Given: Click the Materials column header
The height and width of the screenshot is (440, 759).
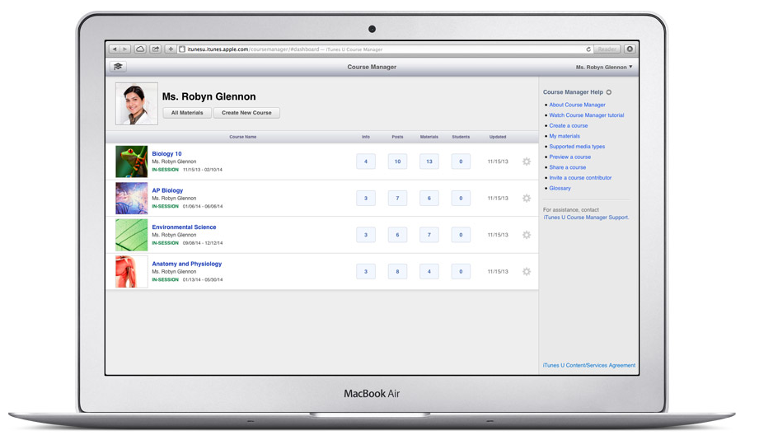Looking at the screenshot, I should point(429,137).
